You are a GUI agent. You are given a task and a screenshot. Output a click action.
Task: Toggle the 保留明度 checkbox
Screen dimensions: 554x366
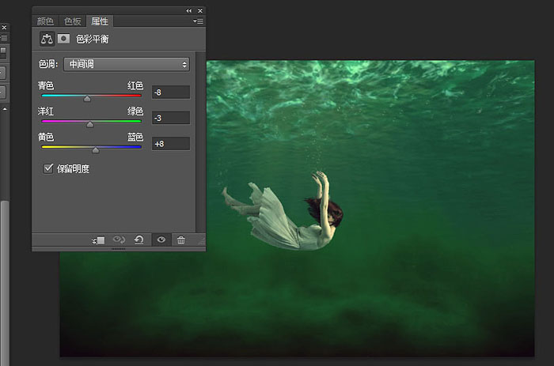coord(48,168)
